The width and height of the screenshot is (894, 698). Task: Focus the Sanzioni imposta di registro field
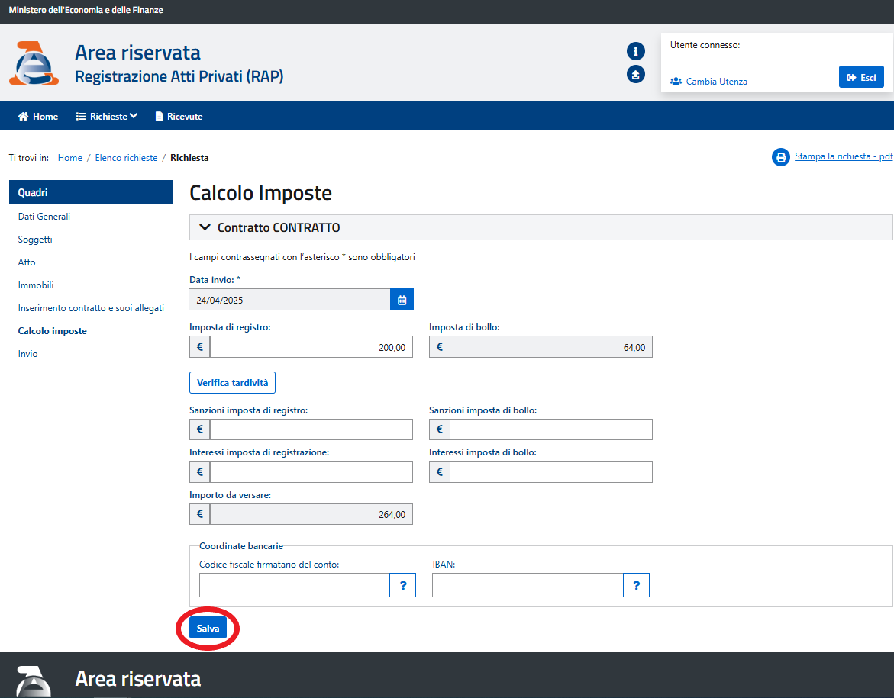tap(311, 429)
